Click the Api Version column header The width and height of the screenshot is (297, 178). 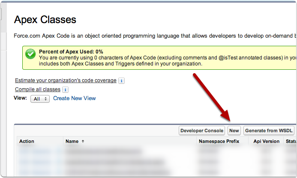pos(266,141)
